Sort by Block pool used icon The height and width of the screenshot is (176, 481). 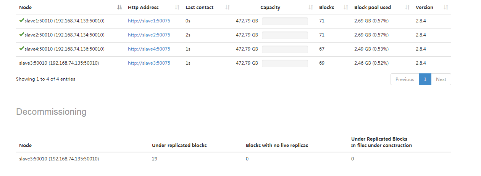pos(407,7)
